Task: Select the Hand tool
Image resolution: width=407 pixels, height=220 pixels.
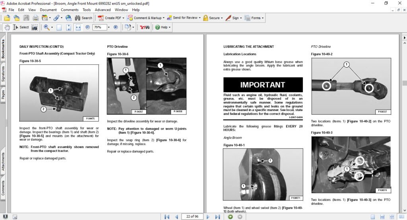Action: [7, 27]
